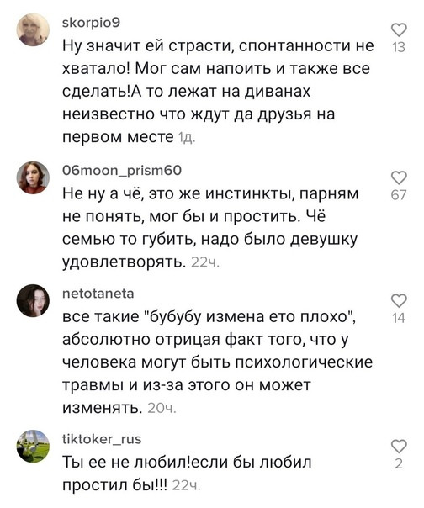This screenshot has width=424, height=508.
Task: Tap the username tiktoker_rus
Action: point(102,439)
